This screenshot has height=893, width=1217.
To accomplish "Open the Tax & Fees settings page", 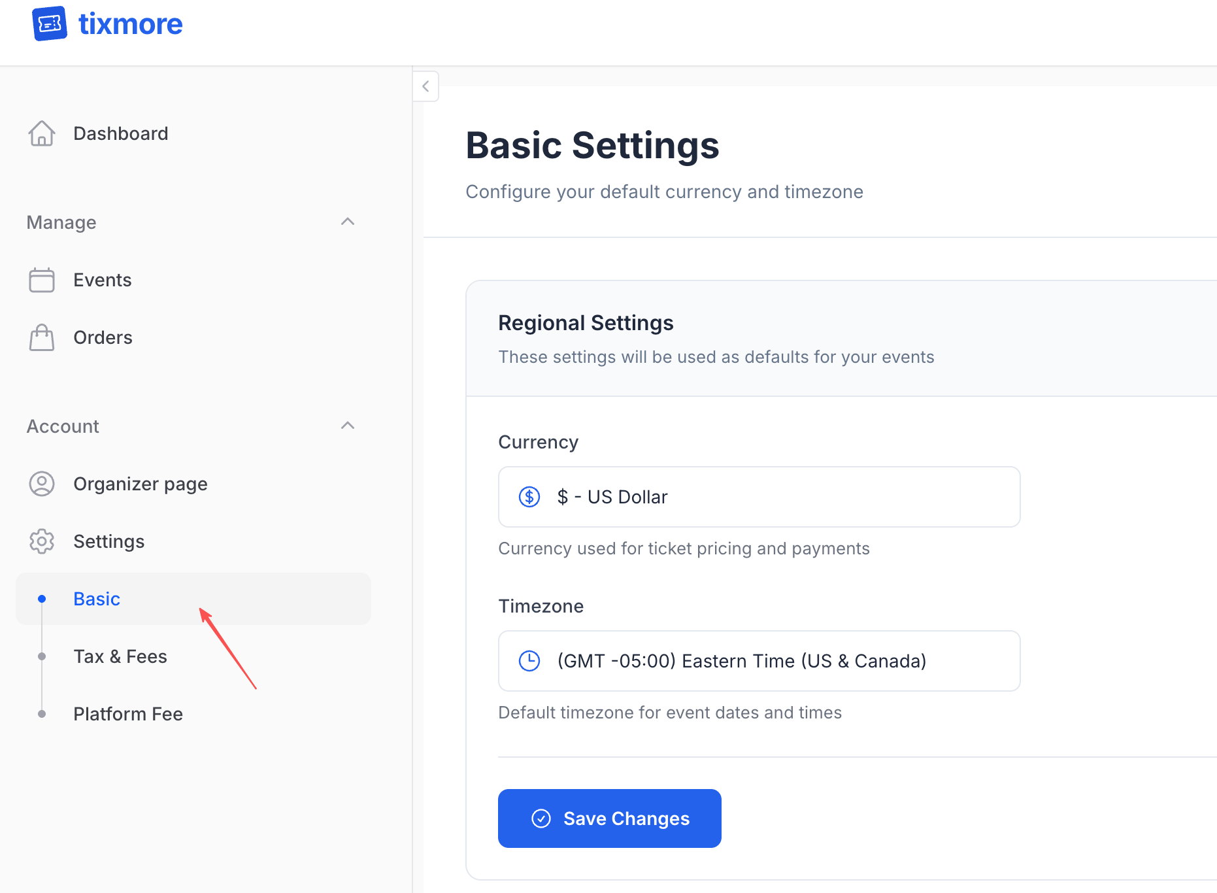I will (x=120, y=656).
